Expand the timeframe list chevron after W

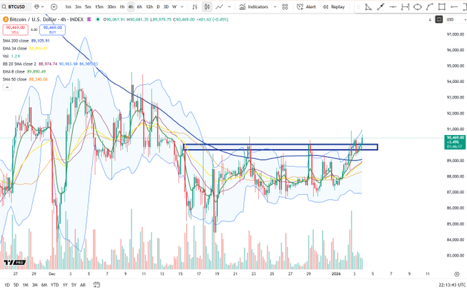point(182,7)
